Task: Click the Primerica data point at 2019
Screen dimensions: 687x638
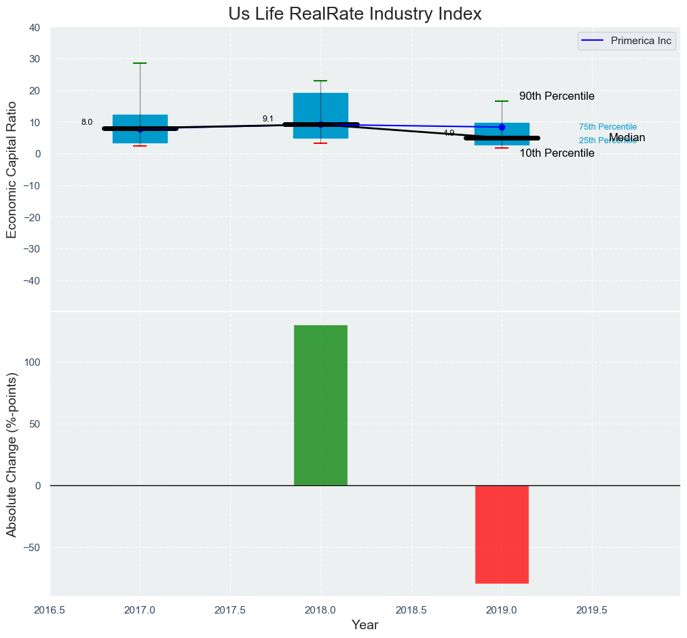Action: tap(502, 127)
